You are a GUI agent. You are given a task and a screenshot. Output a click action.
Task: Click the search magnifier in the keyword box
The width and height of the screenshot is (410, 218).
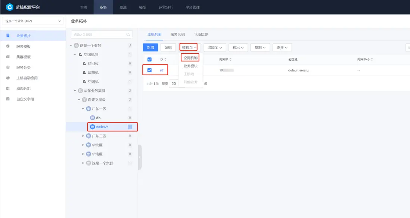[128, 34]
